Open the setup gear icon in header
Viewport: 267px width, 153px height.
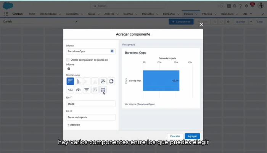[x=246, y=6]
